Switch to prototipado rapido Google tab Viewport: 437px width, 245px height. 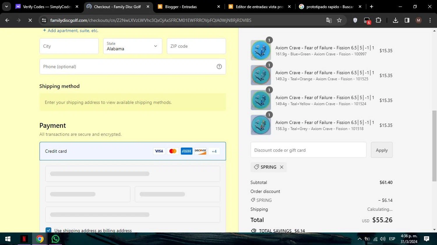coord(330,6)
